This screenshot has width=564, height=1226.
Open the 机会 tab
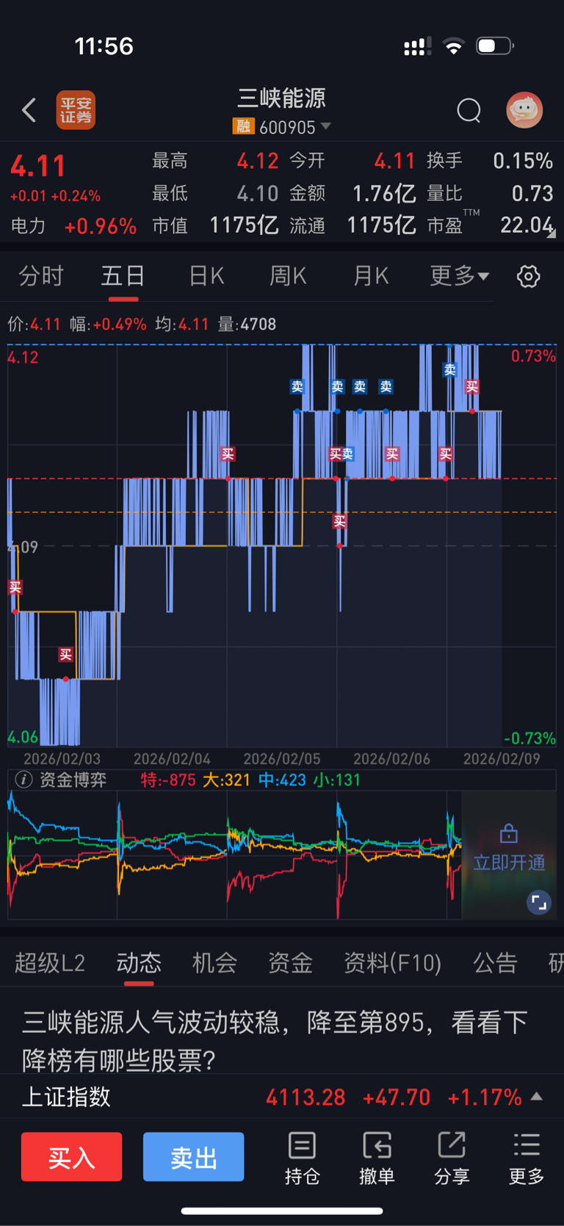[214, 962]
